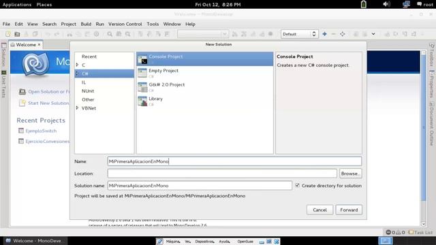Open the Edit menu
This screenshot has width=436, height=245.
[x=18, y=24]
